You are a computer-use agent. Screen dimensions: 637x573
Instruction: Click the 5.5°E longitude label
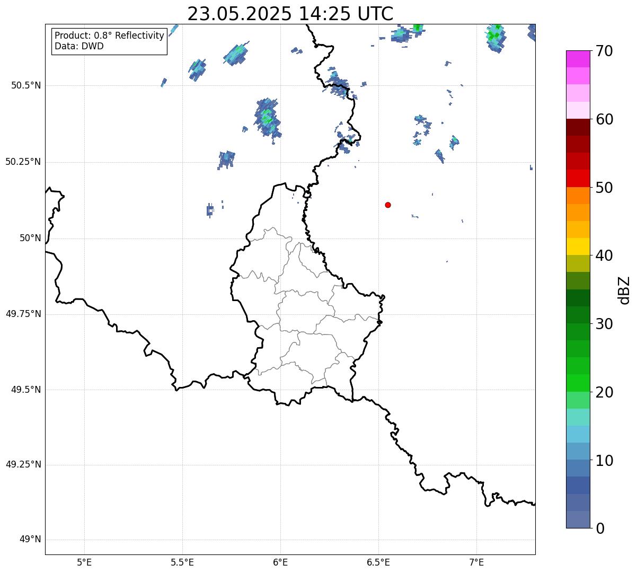click(182, 562)
